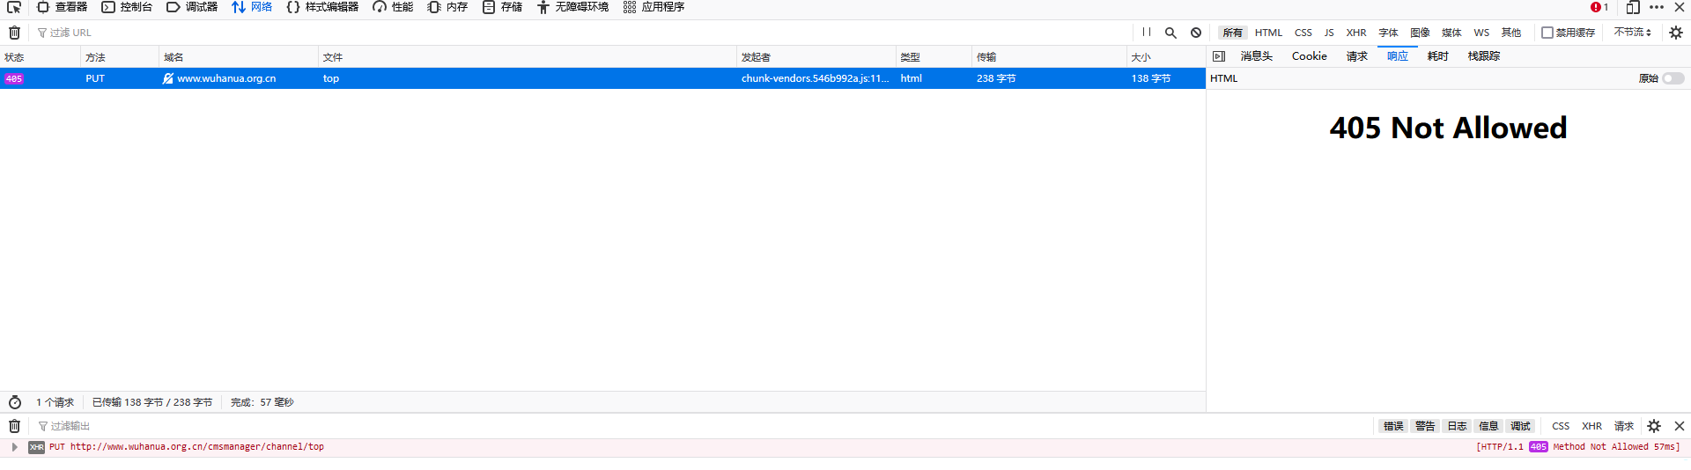Toggle the console 警告 warnings filter
The image size is (1691, 470).
pos(1425,426)
